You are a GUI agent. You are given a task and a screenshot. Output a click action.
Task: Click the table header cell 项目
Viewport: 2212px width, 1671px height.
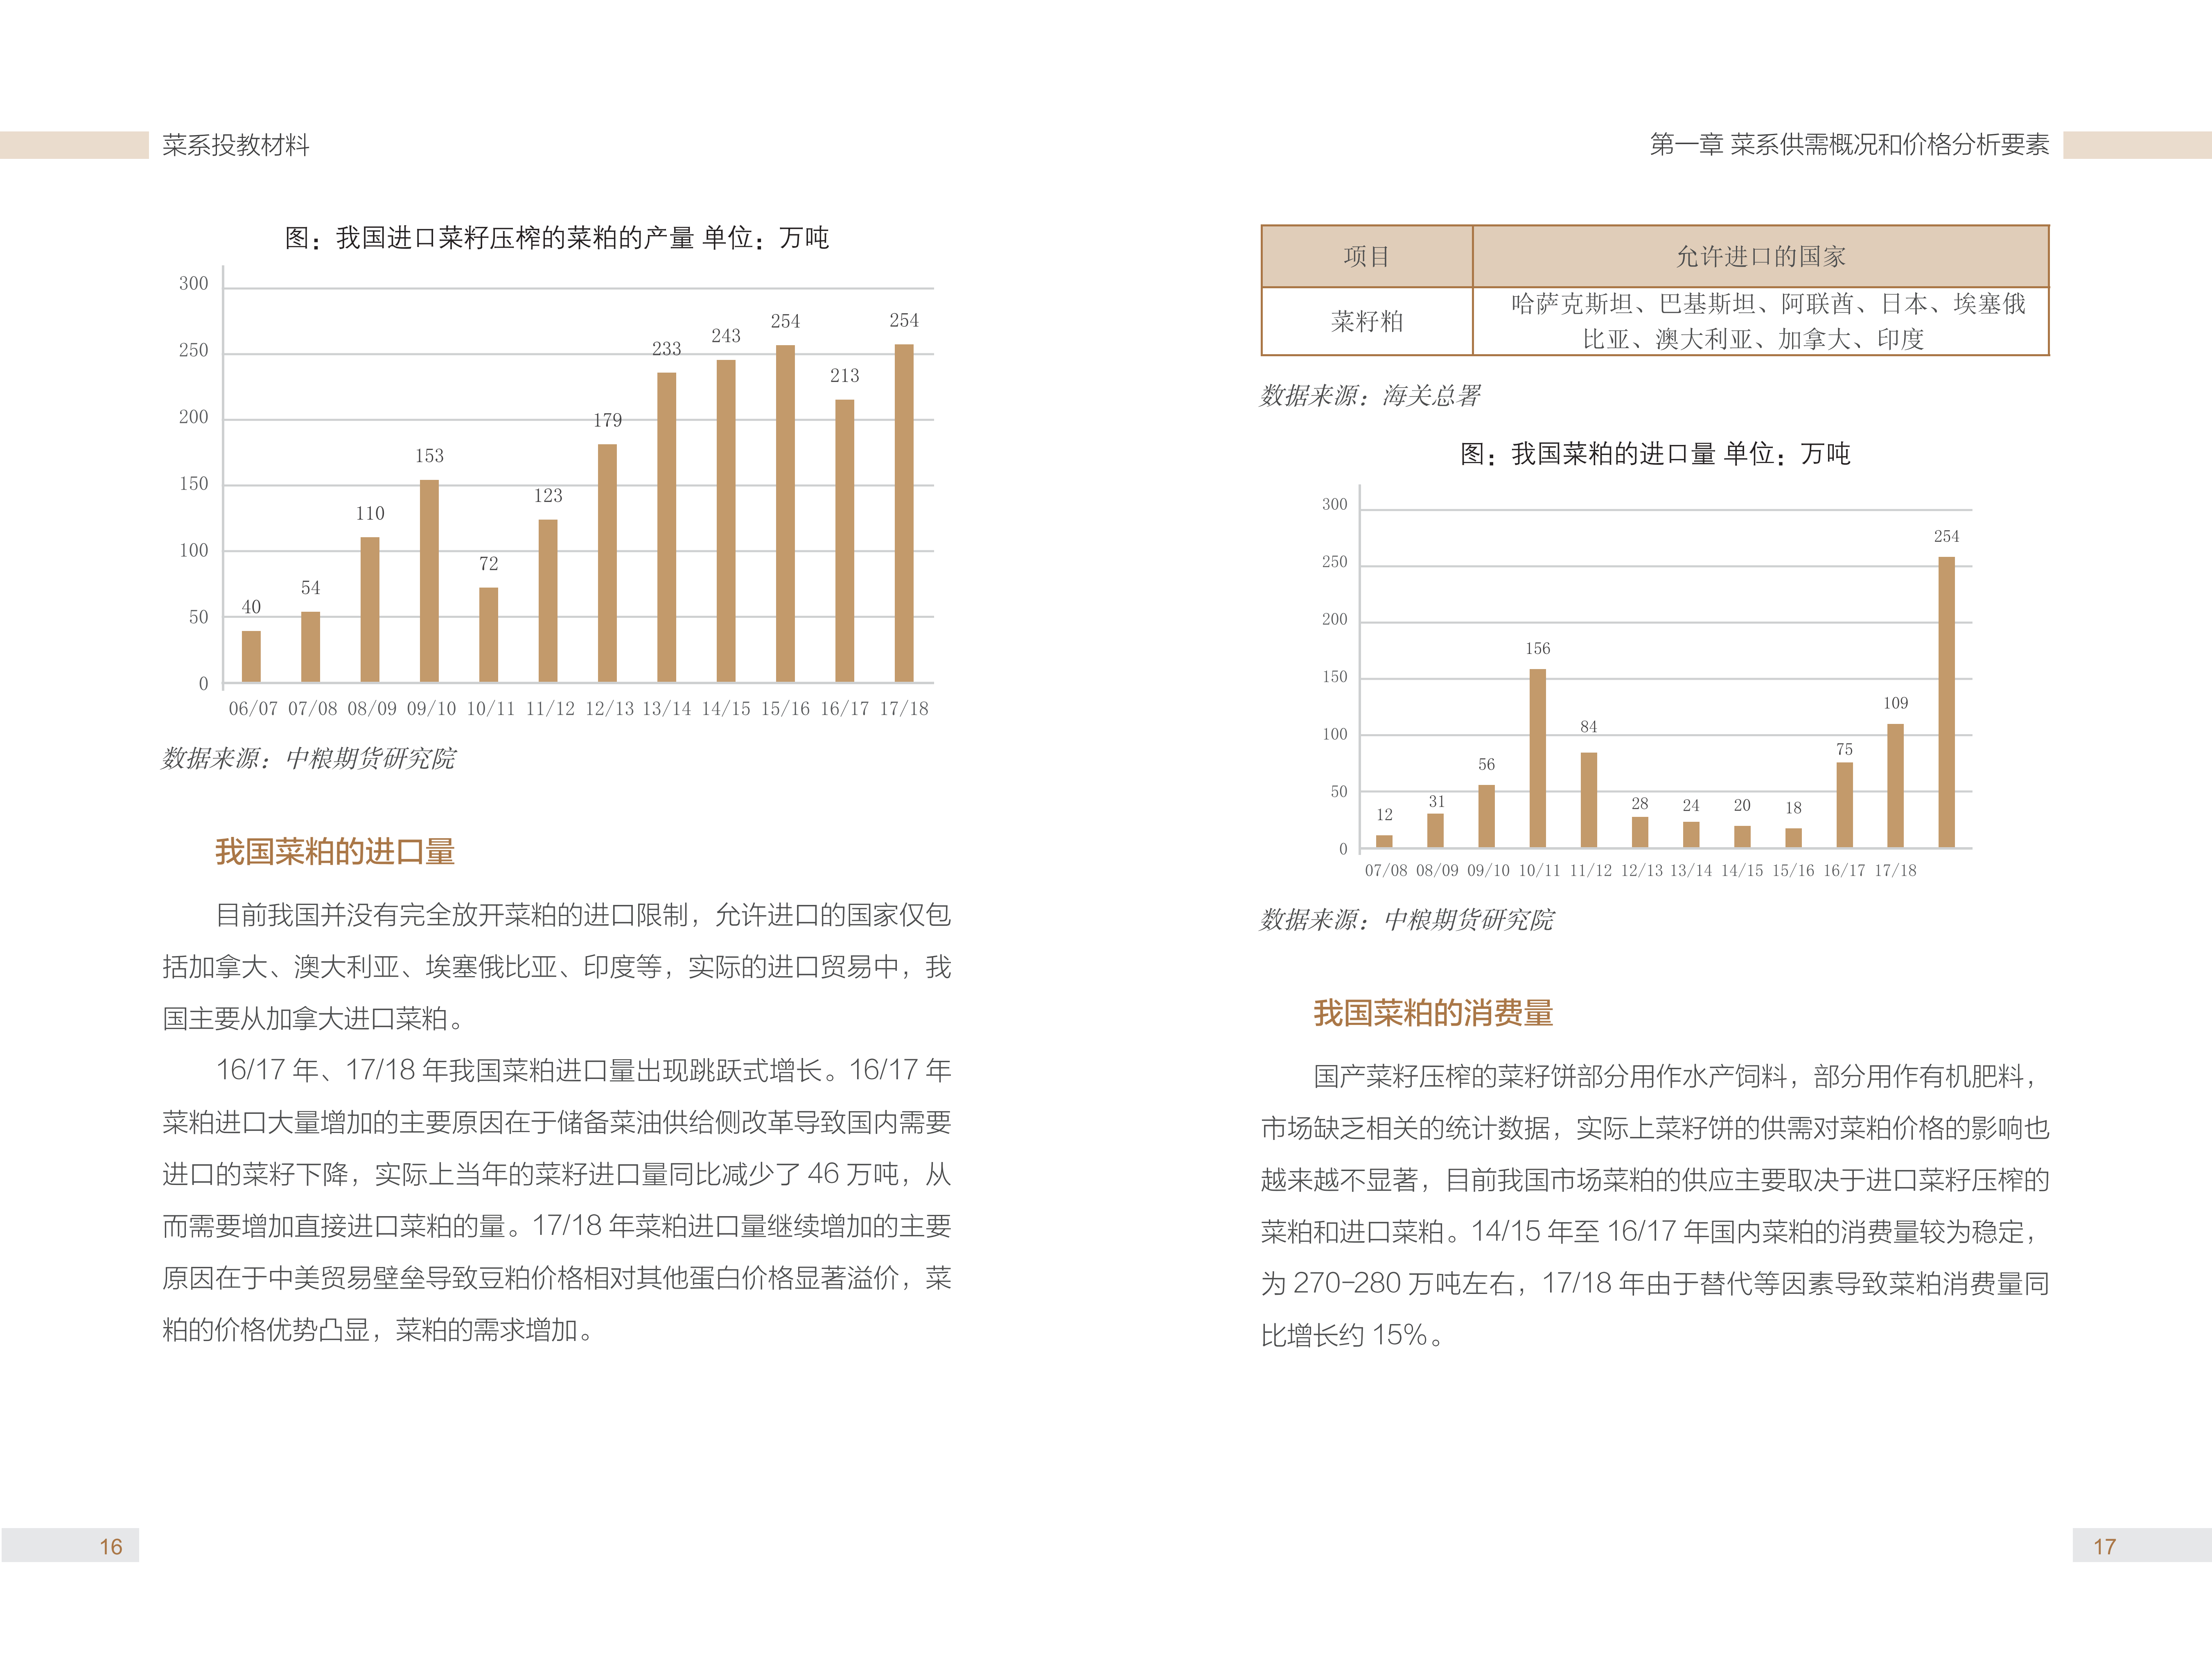(1367, 257)
